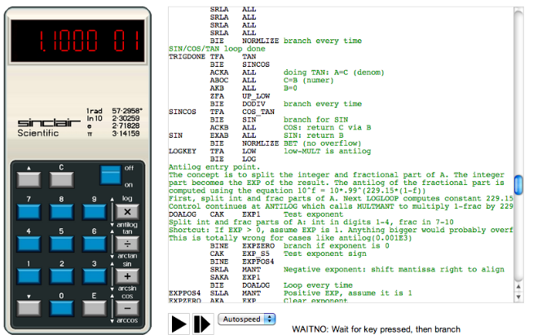Click the 7 key on calculator
This screenshot has height=335, width=542.
coord(29,212)
